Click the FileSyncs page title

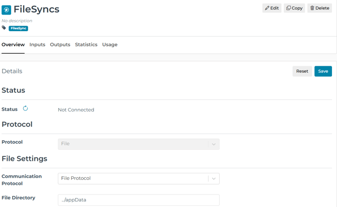[37, 10]
